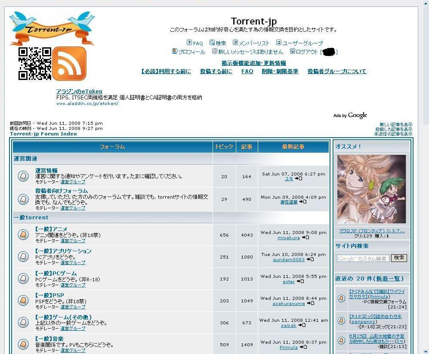View latest post icon next to ester
This screenshot has height=354, width=429.
coord(300,281)
